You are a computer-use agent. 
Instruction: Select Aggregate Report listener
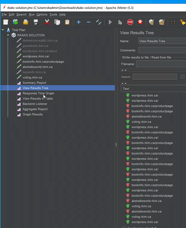[35, 109]
